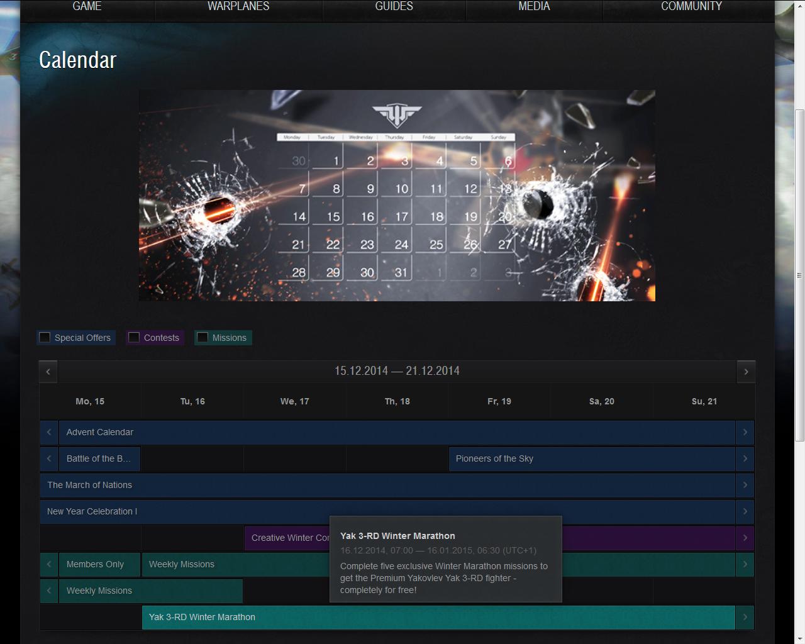
Task: Open The March of Nations event
Action: point(387,485)
